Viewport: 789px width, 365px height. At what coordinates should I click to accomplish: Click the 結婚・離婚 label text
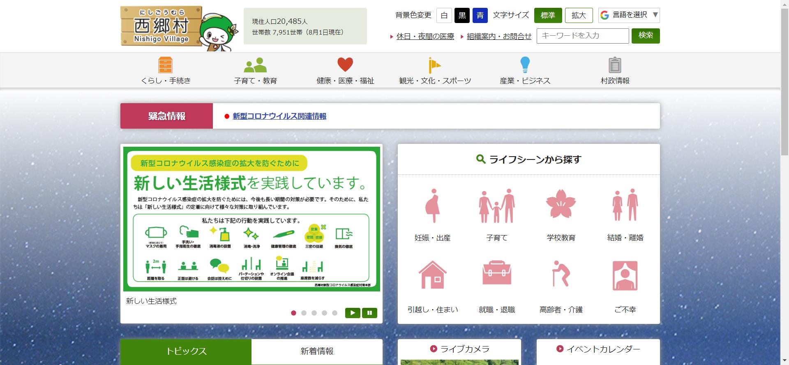[x=625, y=238]
